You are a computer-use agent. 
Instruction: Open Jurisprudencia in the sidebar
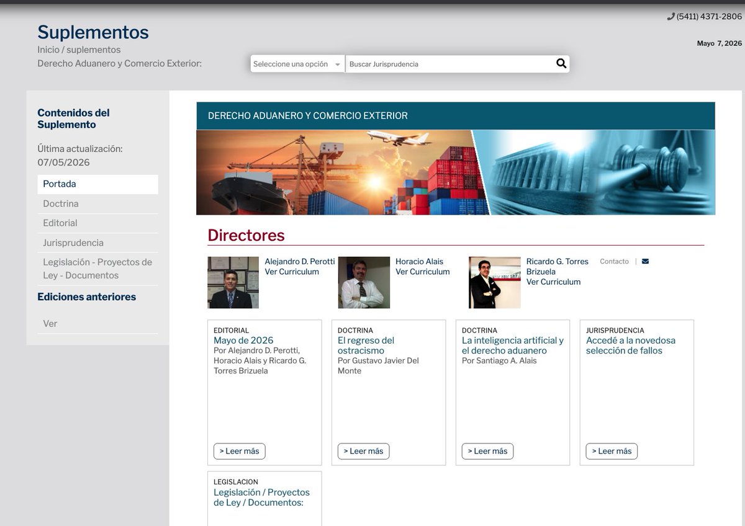97,243
